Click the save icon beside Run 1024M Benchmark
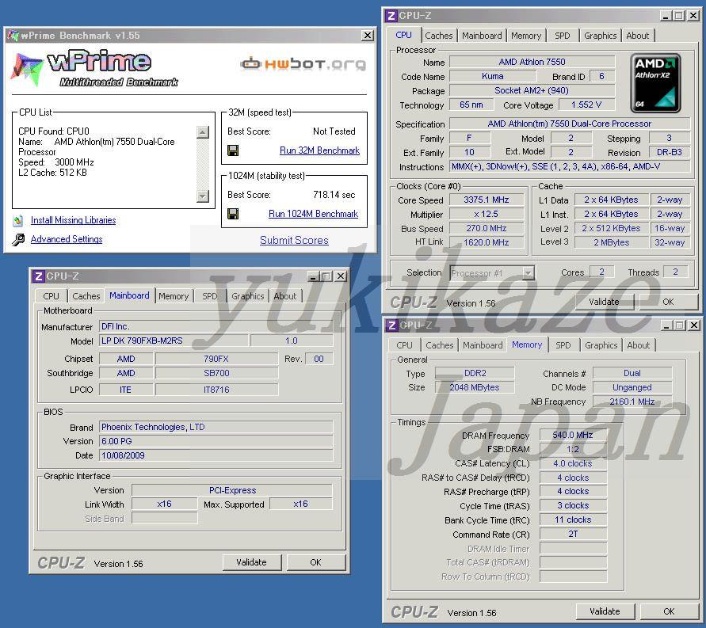The image size is (706, 628). coord(233,214)
